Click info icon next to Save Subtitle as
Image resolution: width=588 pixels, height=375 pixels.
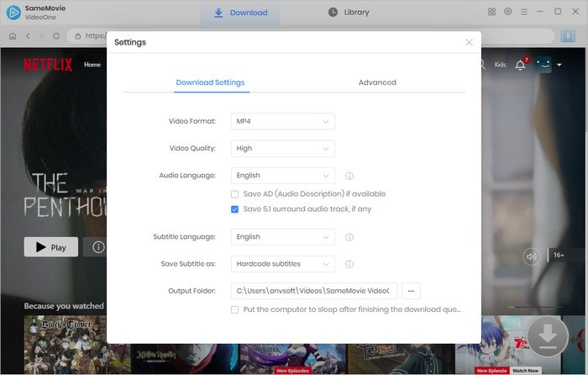(349, 264)
